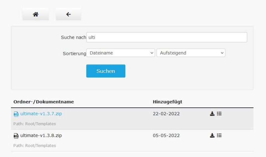Focus the 'Suche nach' search field
This screenshot has height=157, width=266.
click(x=167, y=37)
